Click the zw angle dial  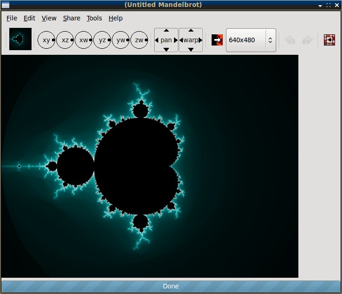click(139, 40)
